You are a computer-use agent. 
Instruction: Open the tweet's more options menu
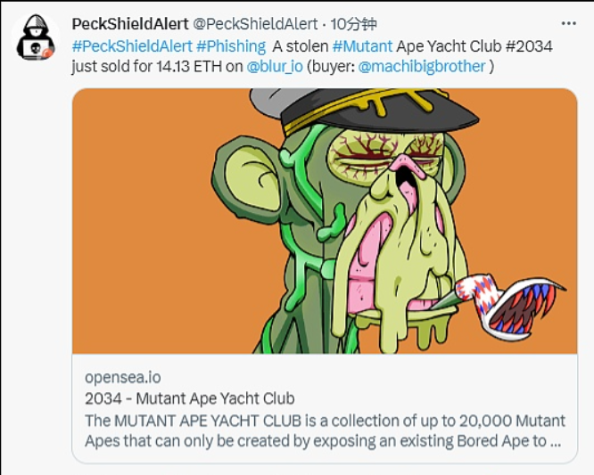pos(568,23)
